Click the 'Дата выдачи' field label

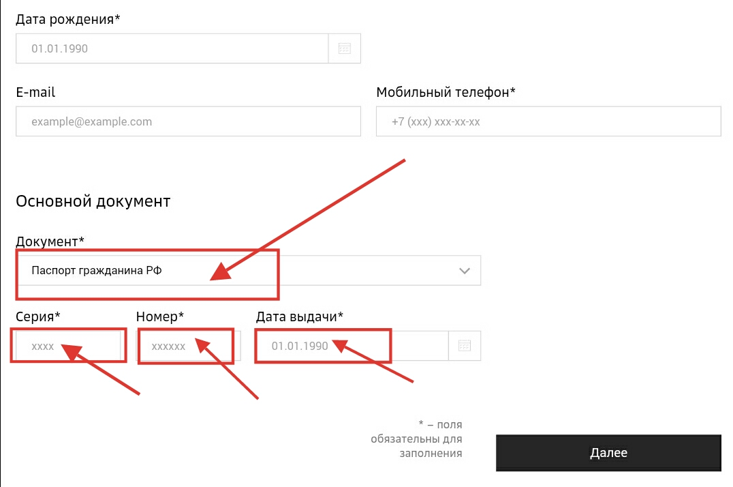299,316
